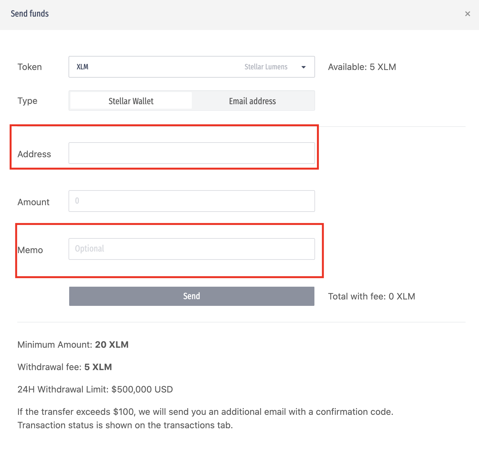479x450 pixels.
Task: Click the Stellar Lumens token name text
Action: [266, 67]
